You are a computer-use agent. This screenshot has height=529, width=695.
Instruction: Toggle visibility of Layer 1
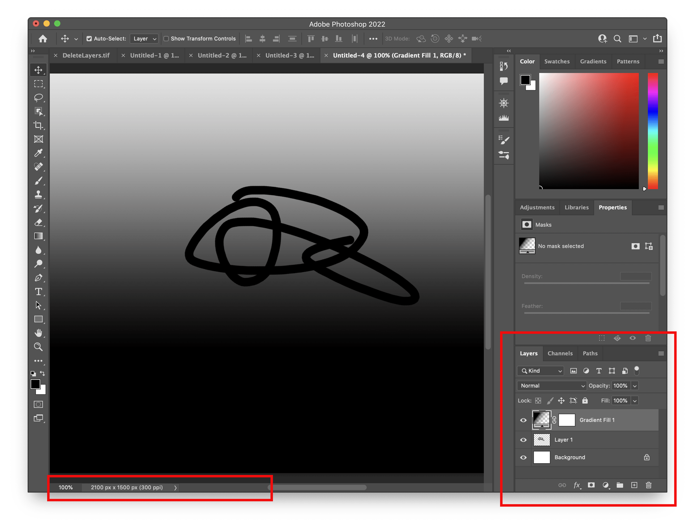tap(524, 440)
